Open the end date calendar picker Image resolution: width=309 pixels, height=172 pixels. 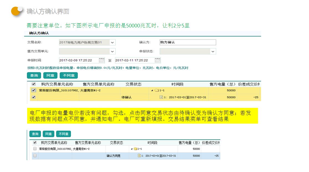tap(157, 60)
